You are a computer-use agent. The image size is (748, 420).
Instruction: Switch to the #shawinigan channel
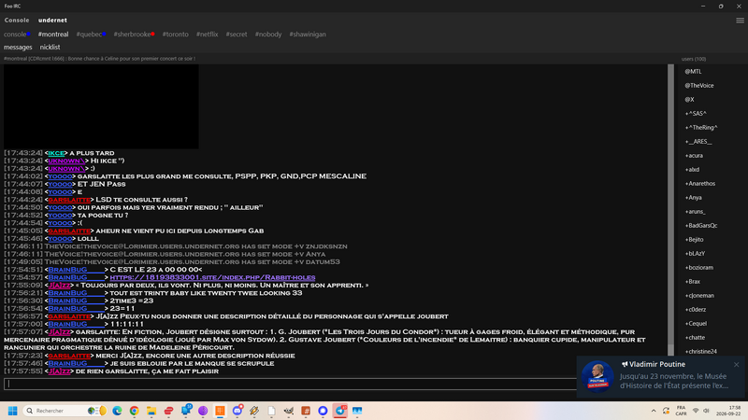[x=308, y=35]
